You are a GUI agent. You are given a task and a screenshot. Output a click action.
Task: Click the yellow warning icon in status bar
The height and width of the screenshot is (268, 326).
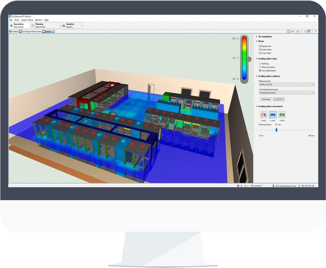click(x=245, y=186)
